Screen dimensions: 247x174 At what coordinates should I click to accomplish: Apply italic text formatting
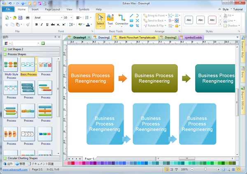pos(42,25)
